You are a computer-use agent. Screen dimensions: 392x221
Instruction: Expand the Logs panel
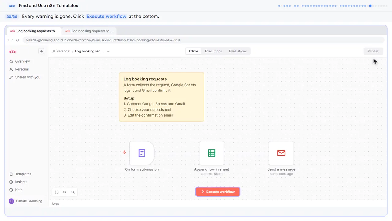click(x=56, y=204)
